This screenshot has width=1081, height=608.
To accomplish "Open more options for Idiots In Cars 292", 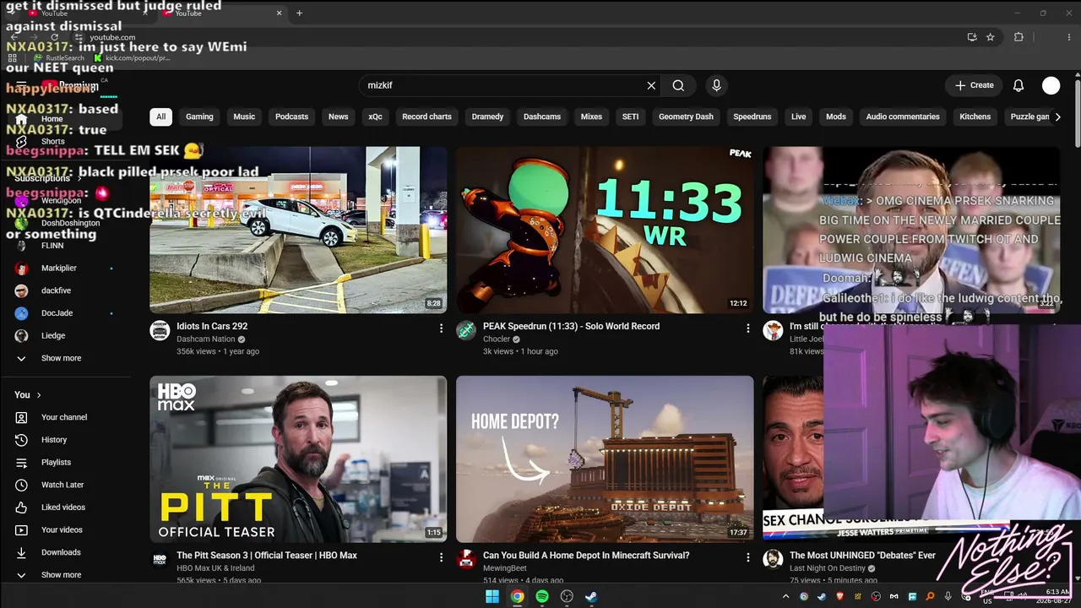I will tap(441, 328).
